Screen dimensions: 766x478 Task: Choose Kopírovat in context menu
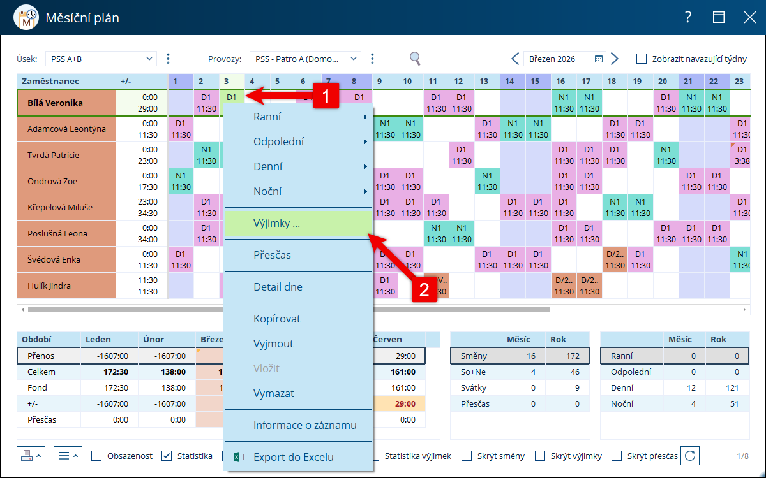[298, 319]
